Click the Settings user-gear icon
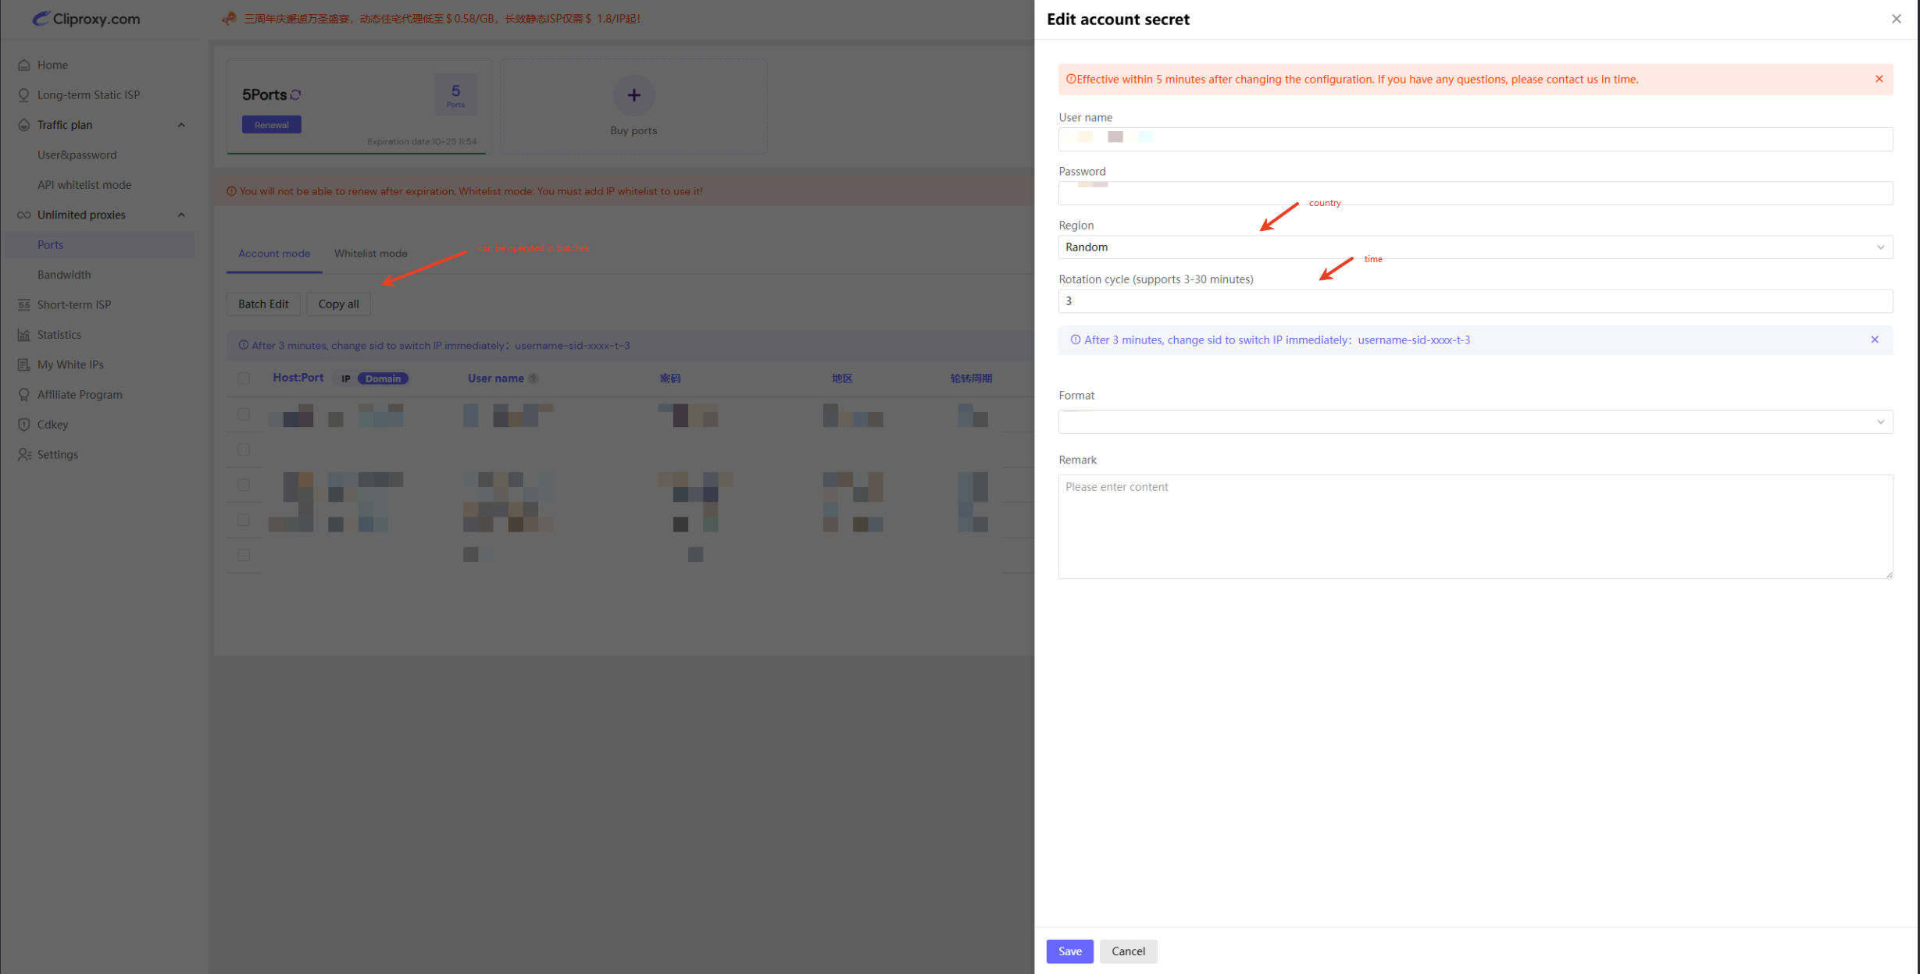Viewport: 1920px width, 974px height. pyautogui.click(x=24, y=454)
